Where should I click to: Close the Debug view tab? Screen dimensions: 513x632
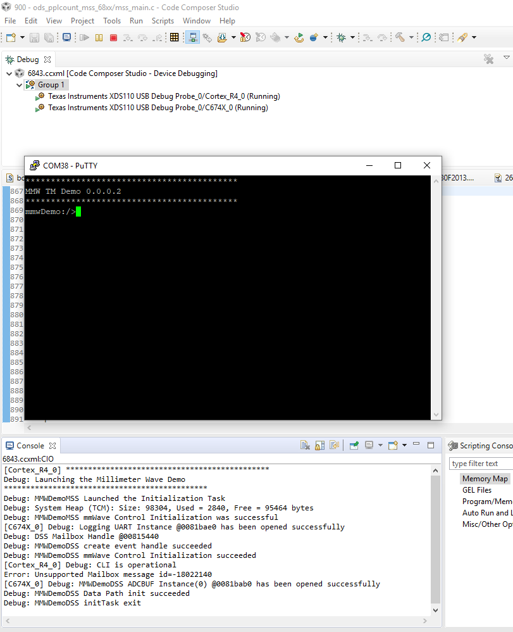click(x=47, y=60)
